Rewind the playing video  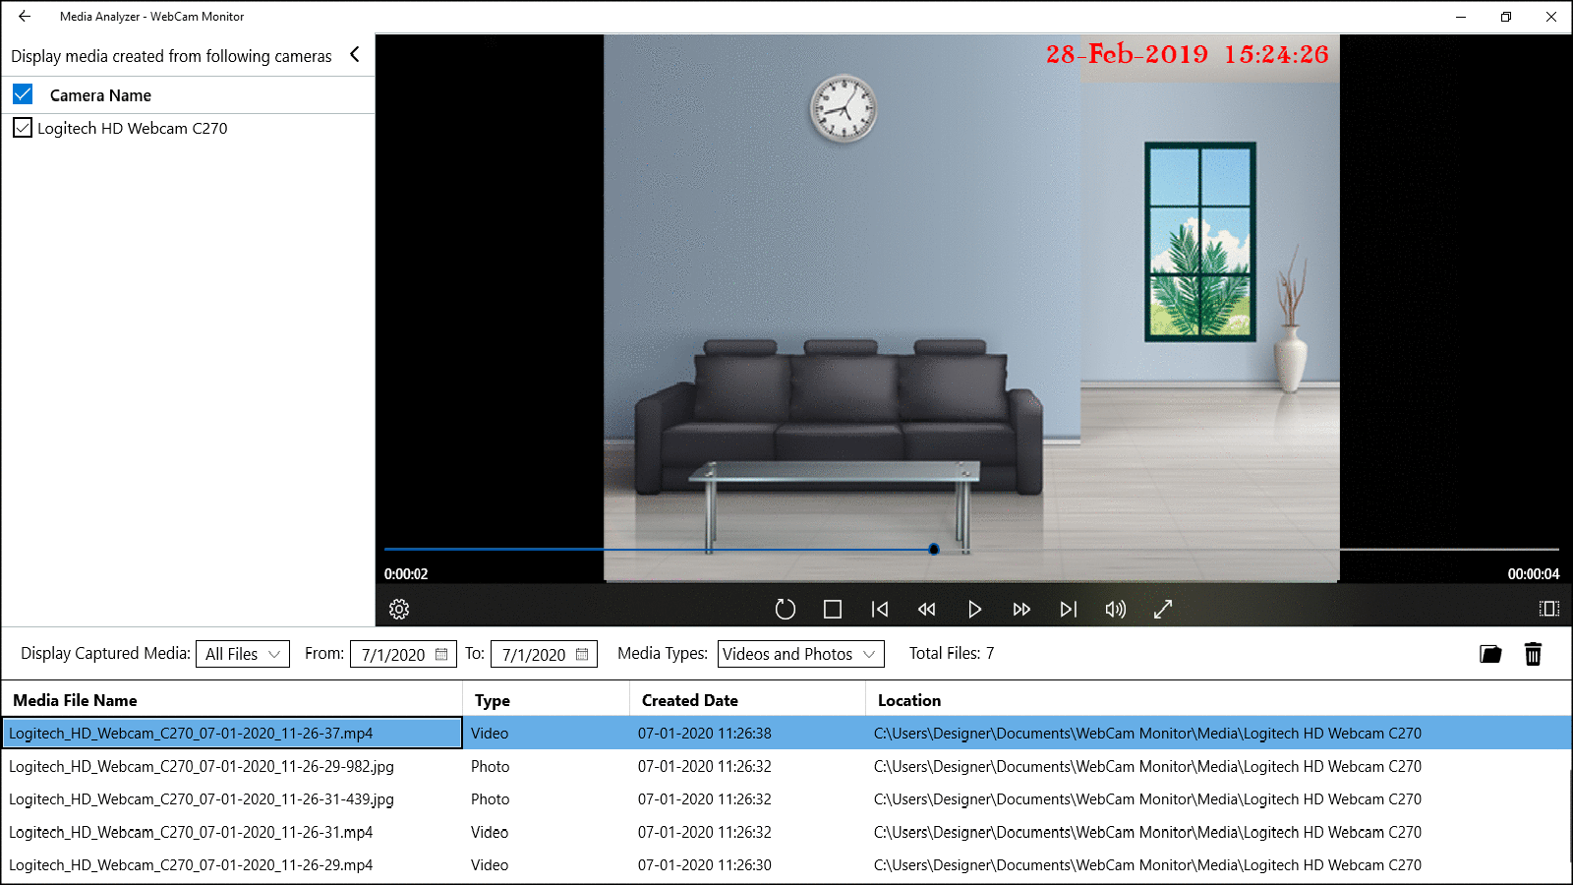pyautogui.click(x=926, y=609)
